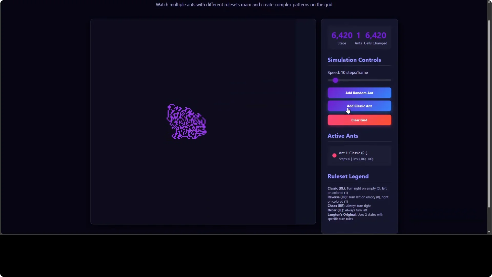Click the Add Random Ant button
The width and height of the screenshot is (492, 277).
tap(359, 93)
